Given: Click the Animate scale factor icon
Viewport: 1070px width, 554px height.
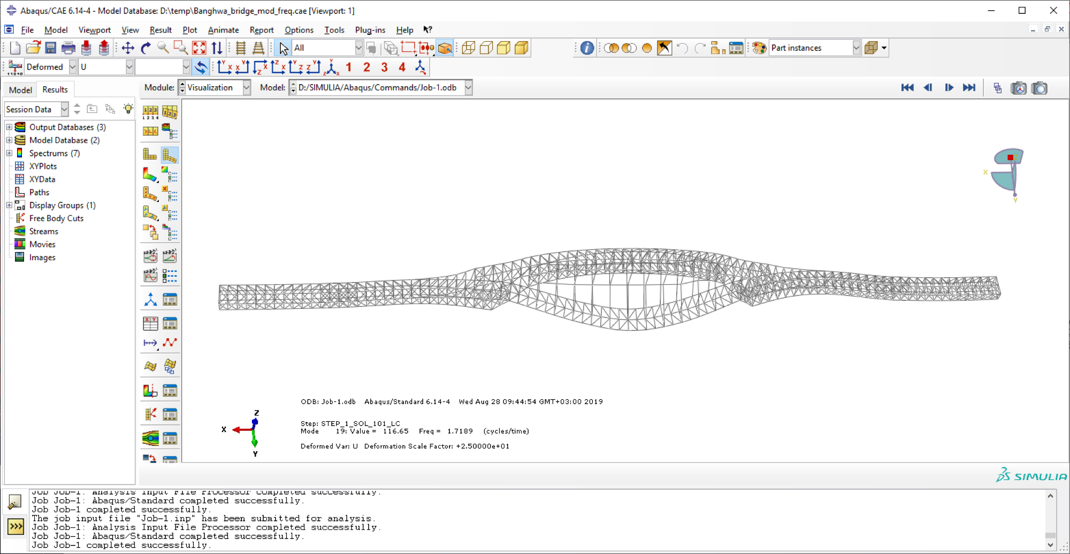Looking at the screenshot, I should coord(150,256).
